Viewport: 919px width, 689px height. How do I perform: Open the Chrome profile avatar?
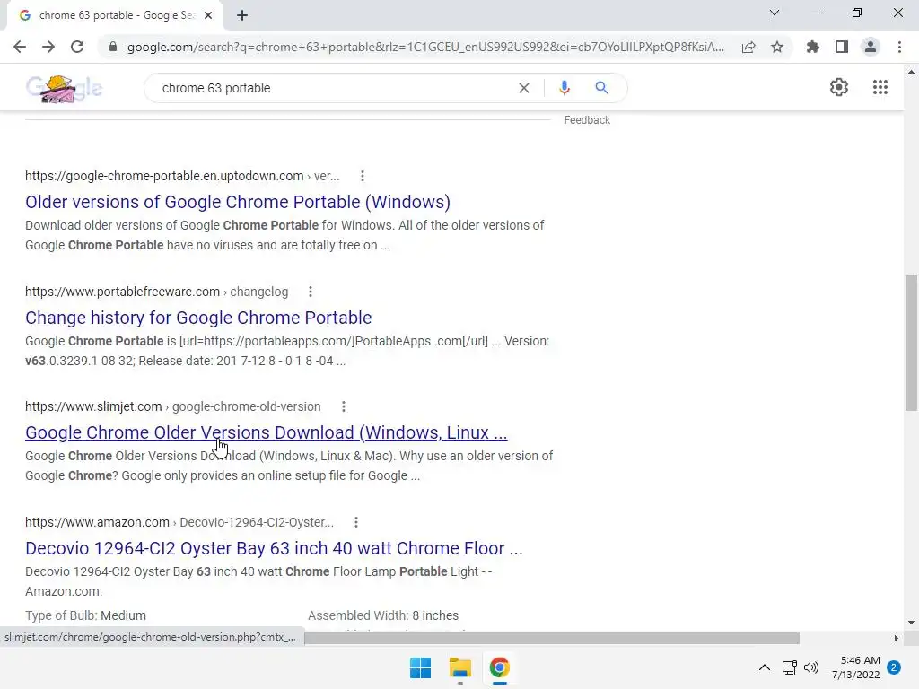pyautogui.click(x=871, y=47)
